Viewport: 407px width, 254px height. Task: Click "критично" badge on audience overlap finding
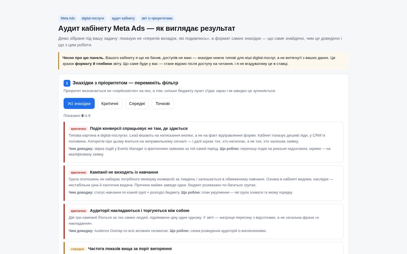78,211
